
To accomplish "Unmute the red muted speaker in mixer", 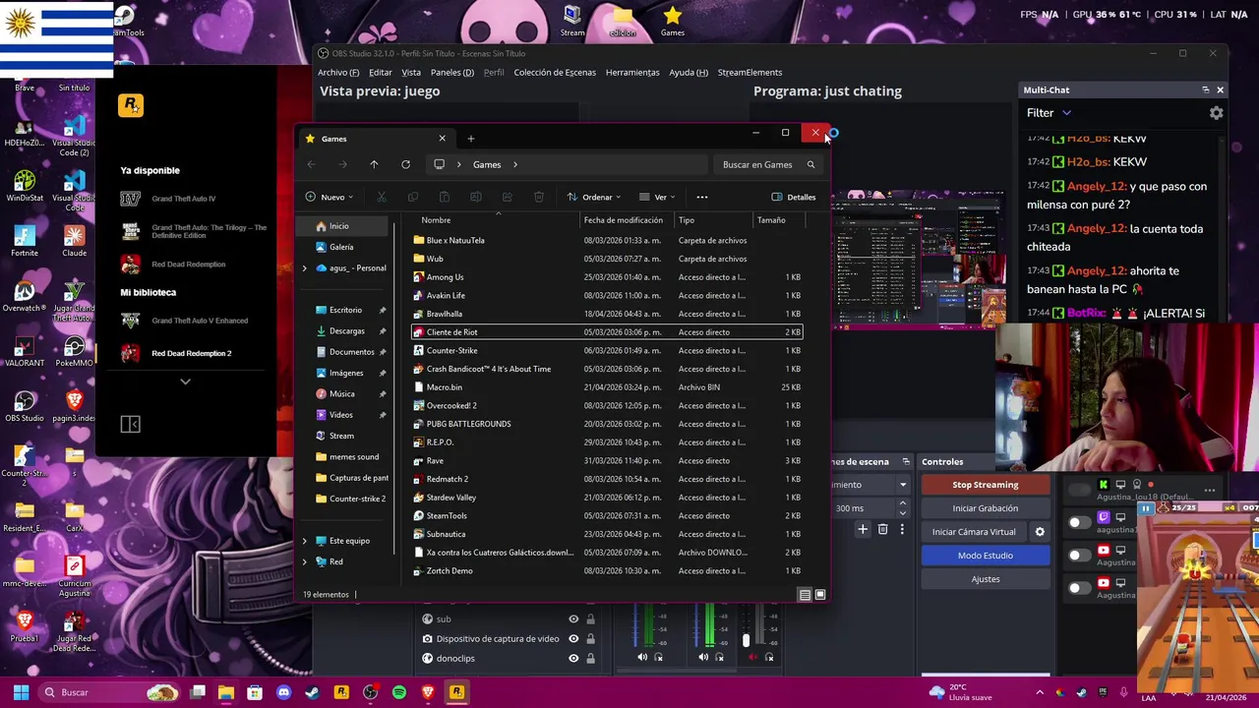I will tap(753, 657).
